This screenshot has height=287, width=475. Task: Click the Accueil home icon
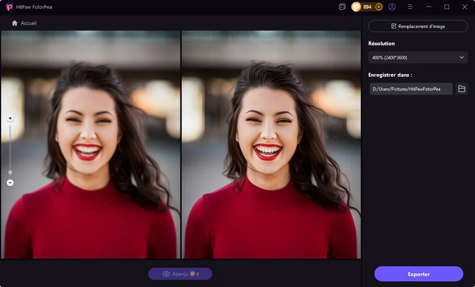[x=15, y=23]
